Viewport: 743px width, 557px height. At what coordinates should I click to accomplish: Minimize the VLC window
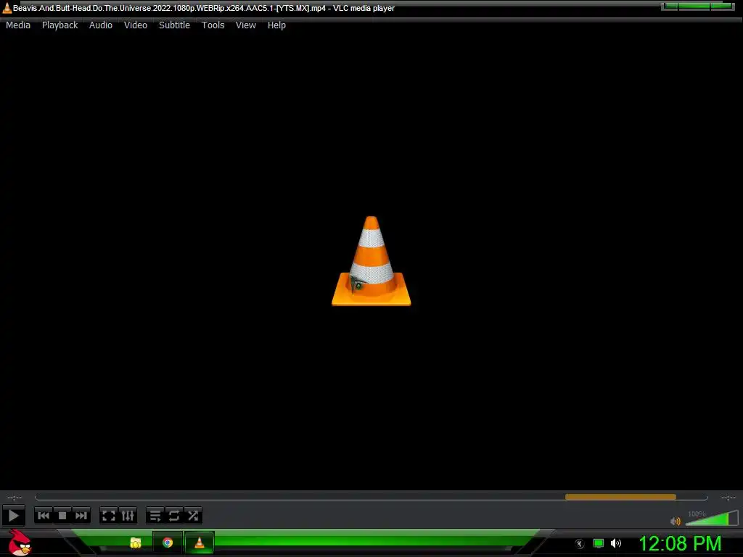tap(670, 6)
